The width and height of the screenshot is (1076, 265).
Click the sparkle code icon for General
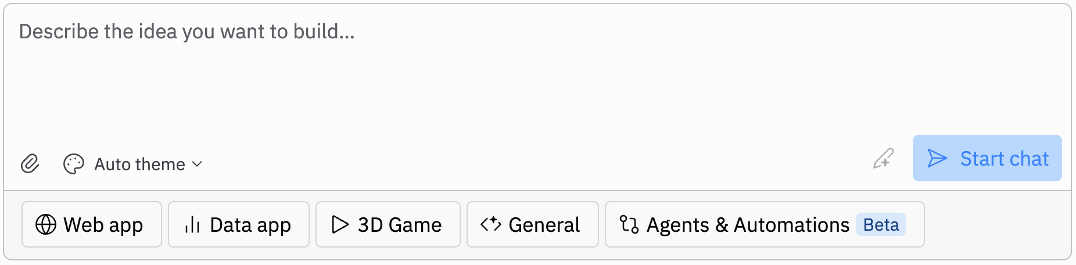coord(491,224)
